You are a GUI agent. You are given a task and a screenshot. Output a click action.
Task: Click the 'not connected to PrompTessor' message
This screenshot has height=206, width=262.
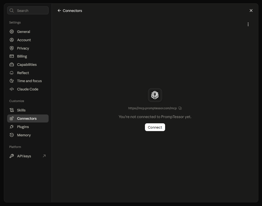[x=155, y=117]
